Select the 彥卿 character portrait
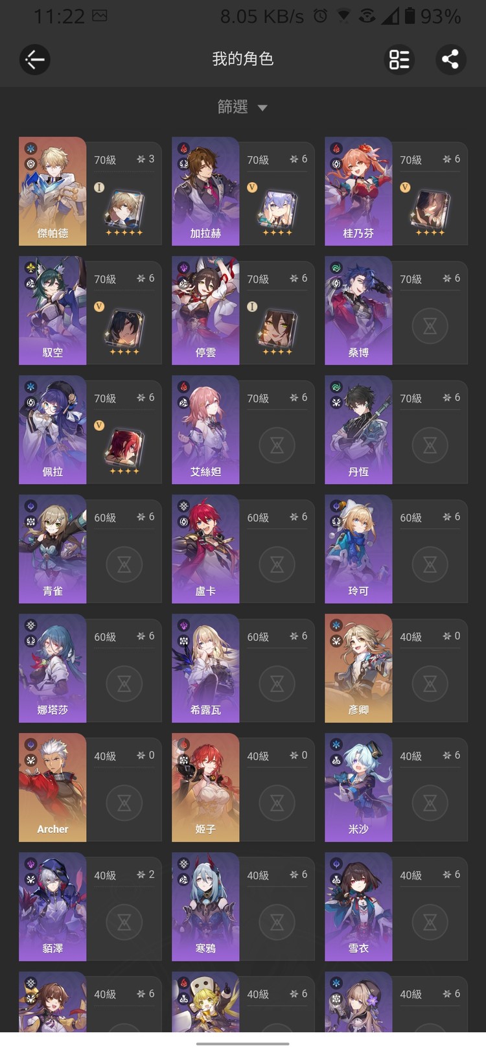Screen dimensions: 486x1053 coord(358,668)
